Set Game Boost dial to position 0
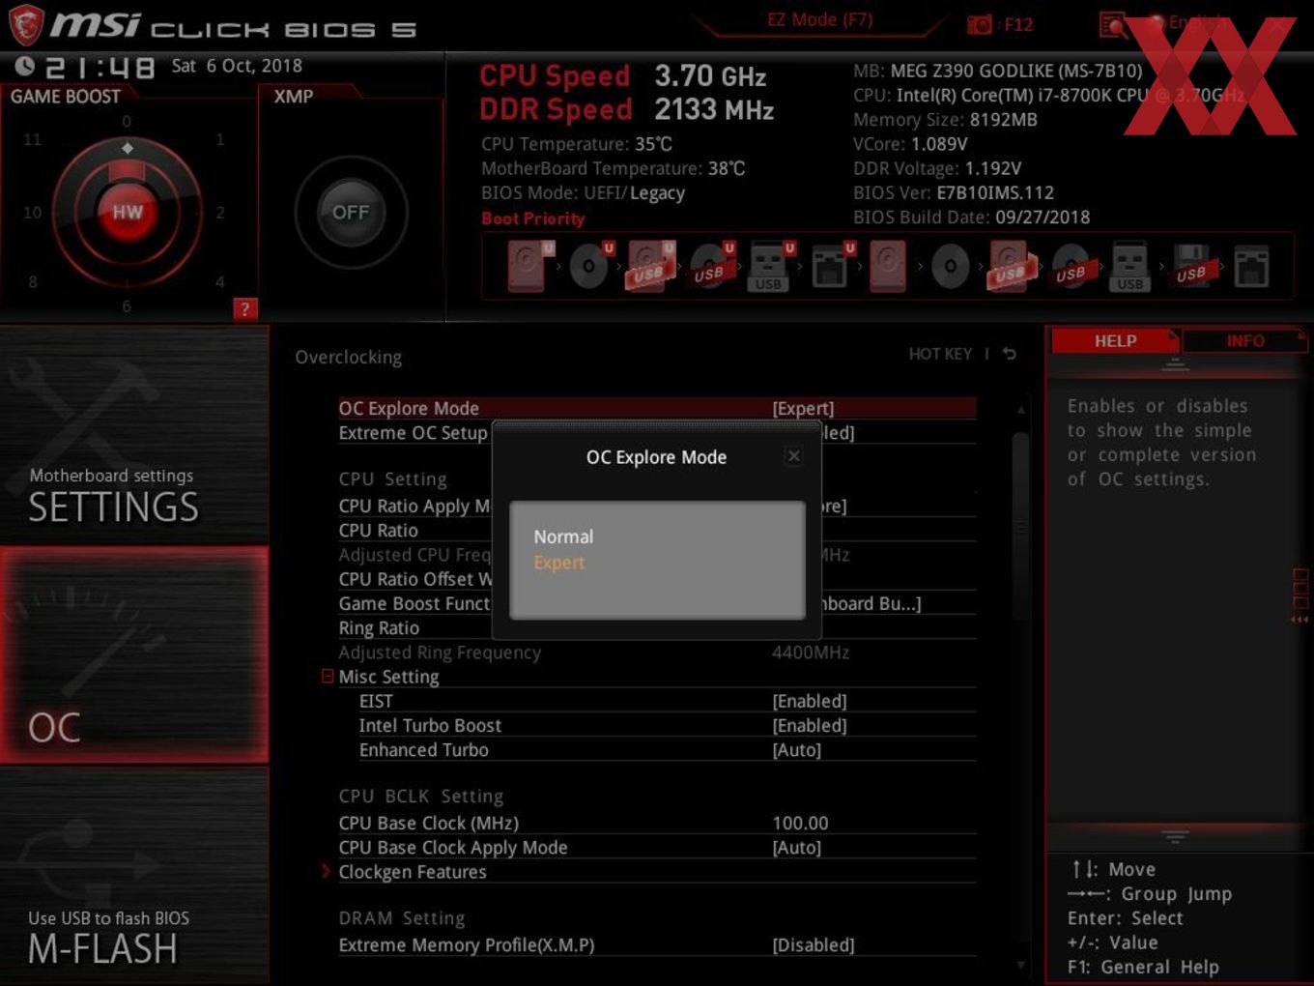The image size is (1314, 986). click(127, 122)
